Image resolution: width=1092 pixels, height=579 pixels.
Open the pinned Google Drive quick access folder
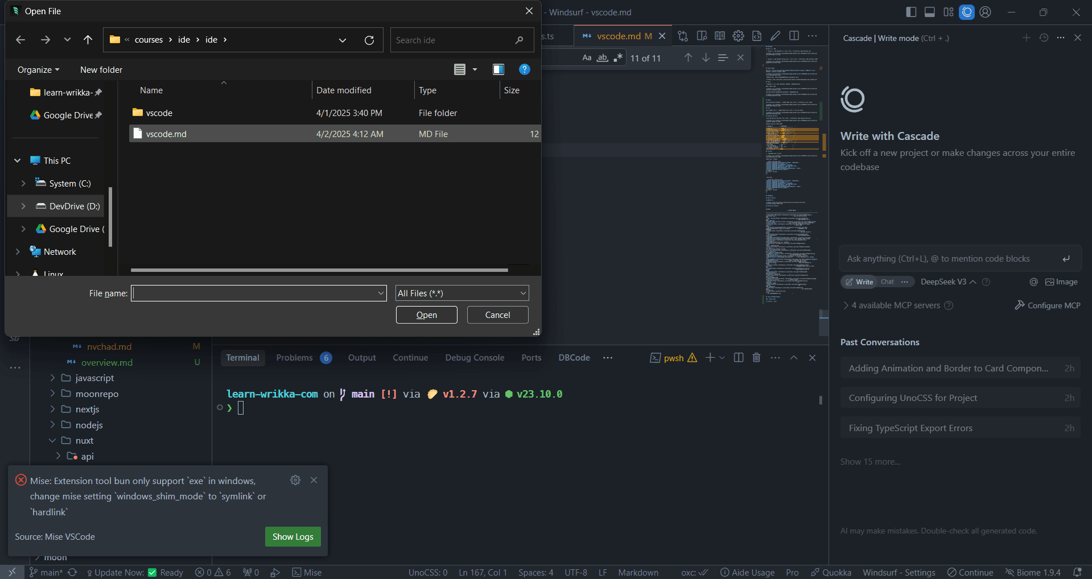[65, 115]
